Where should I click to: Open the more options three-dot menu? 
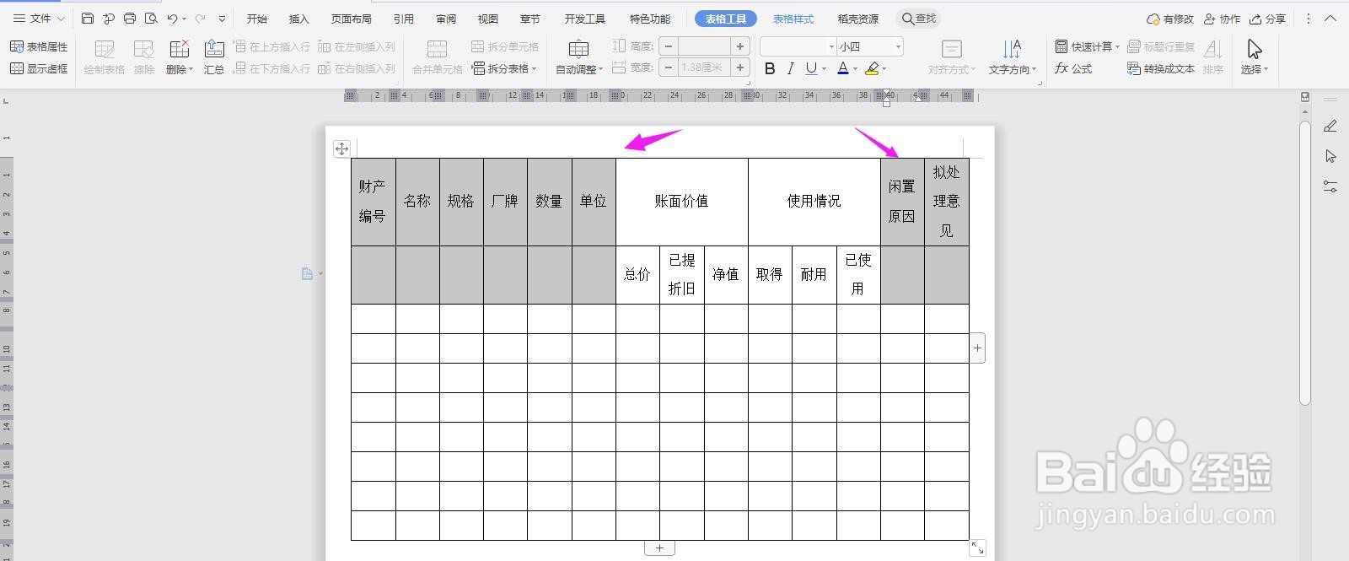click(x=1309, y=19)
